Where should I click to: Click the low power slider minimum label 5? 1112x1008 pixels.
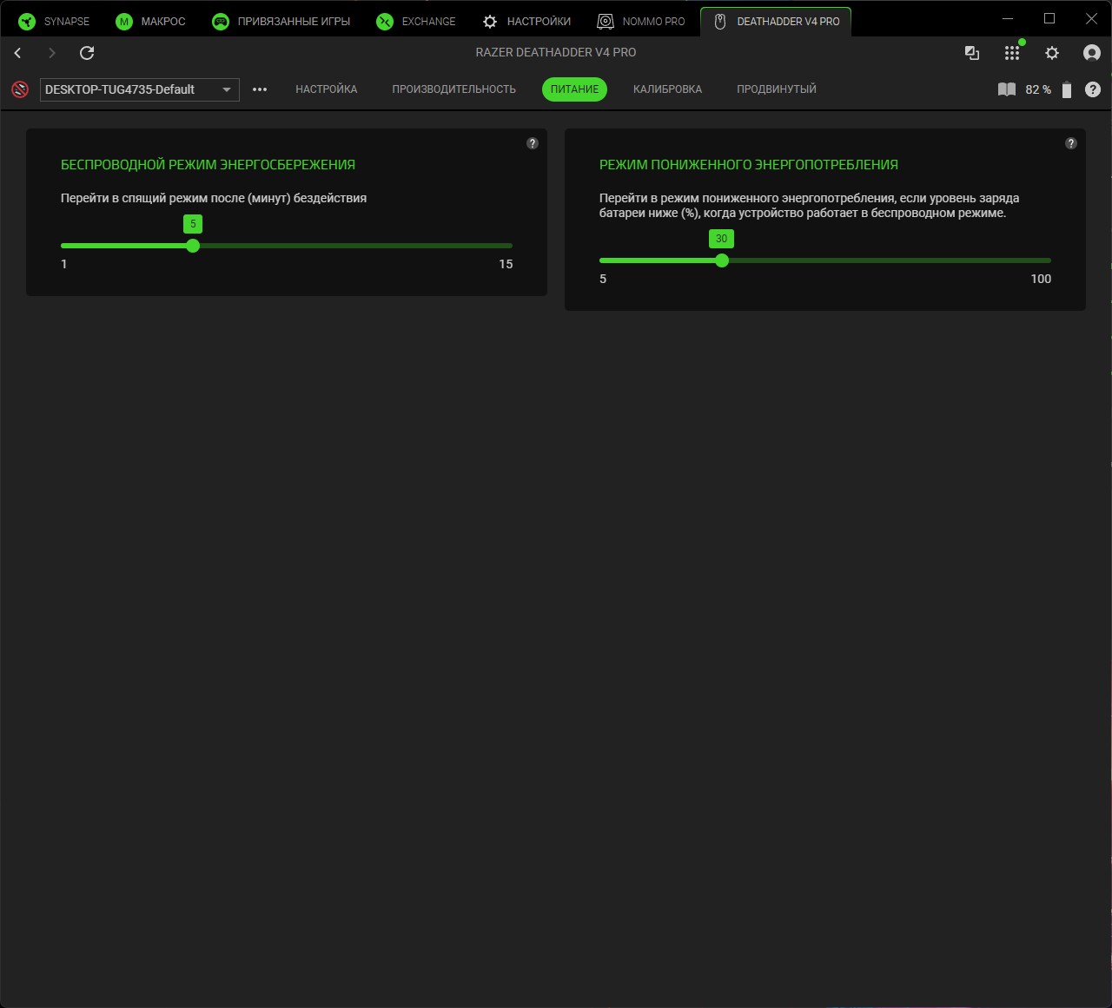(603, 279)
